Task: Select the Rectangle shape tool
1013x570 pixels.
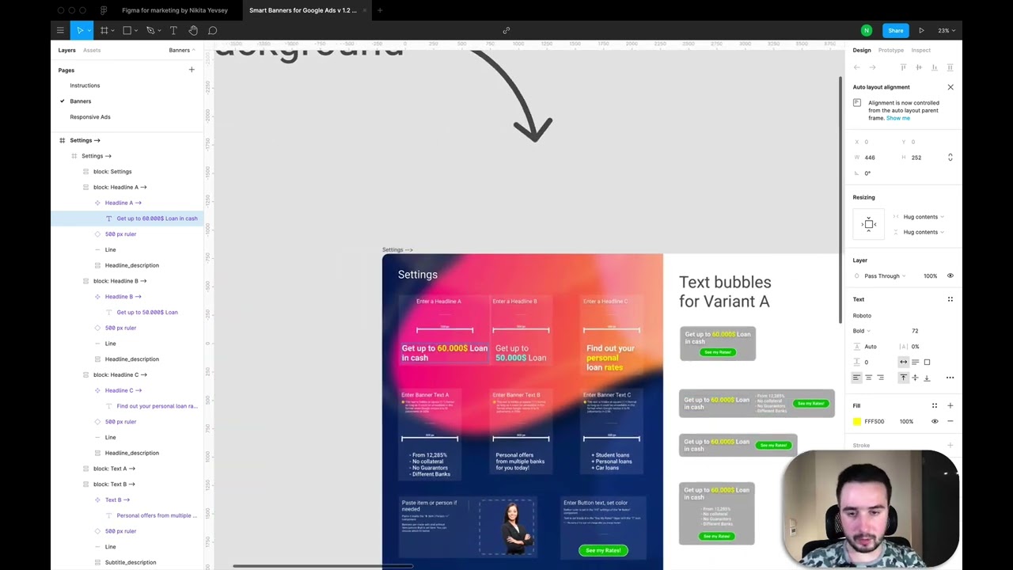Action: pos(127,30)
